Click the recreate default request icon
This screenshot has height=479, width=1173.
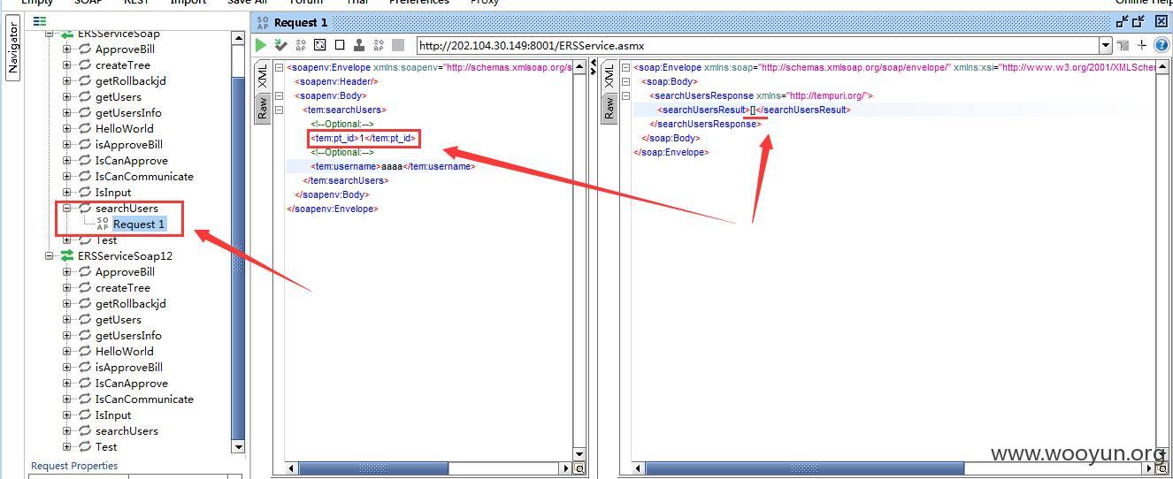(x=320, y=45)
